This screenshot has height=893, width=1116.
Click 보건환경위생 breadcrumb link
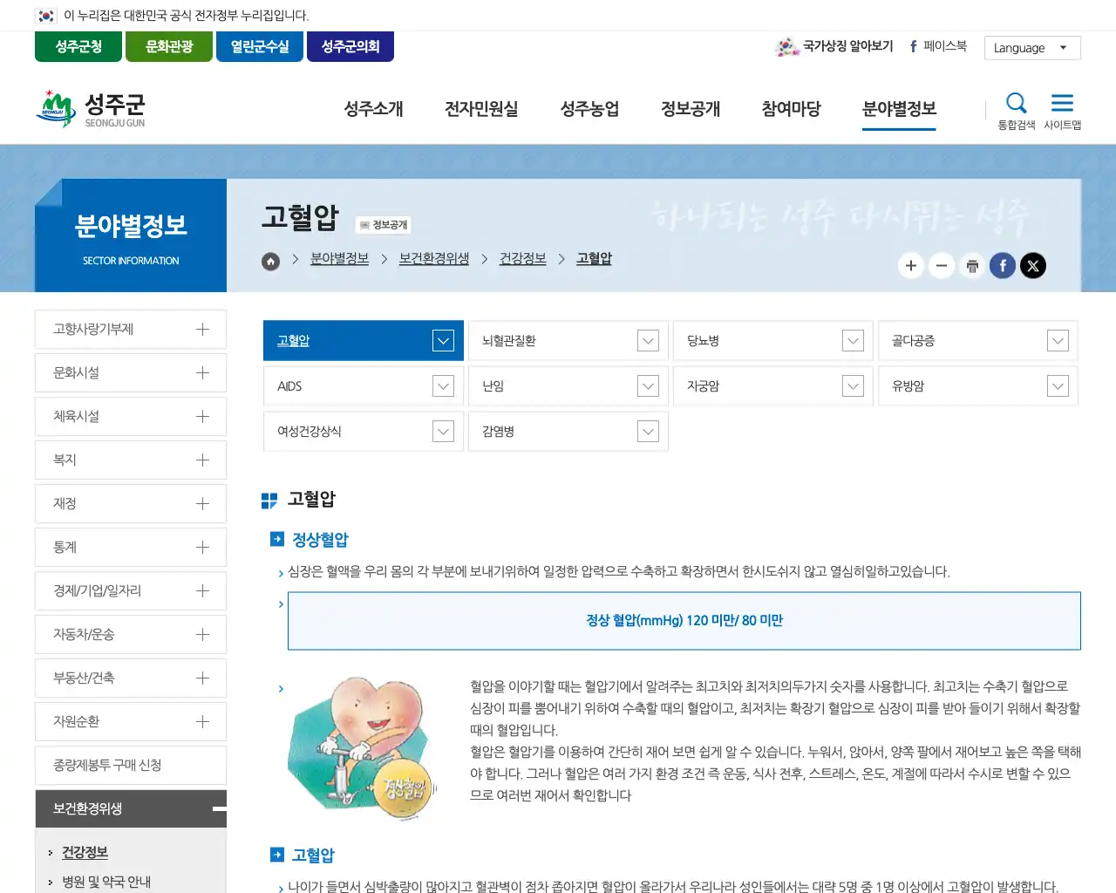[x=434, y=259]
